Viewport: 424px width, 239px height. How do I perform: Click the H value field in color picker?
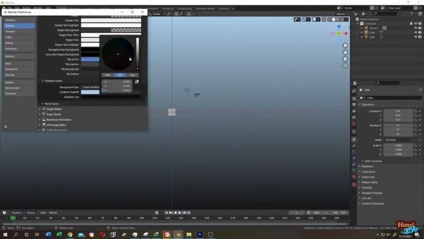[117, 82]
